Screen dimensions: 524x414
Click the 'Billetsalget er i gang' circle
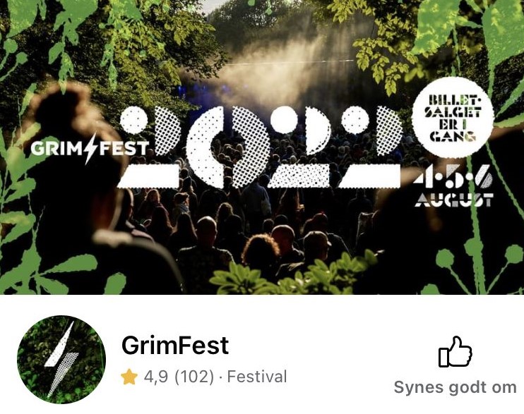click(453, 117)
